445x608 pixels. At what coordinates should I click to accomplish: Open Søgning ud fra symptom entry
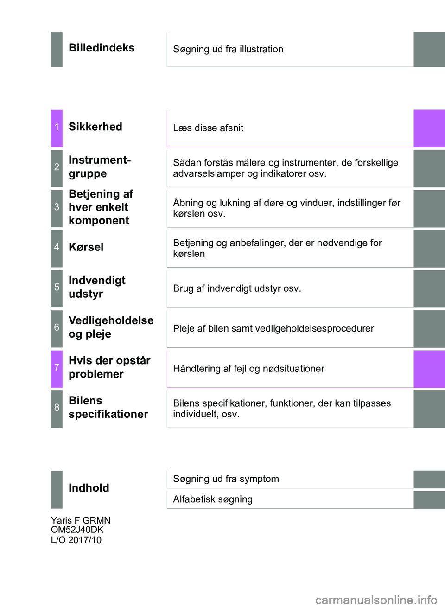click(x=226, y=479)
